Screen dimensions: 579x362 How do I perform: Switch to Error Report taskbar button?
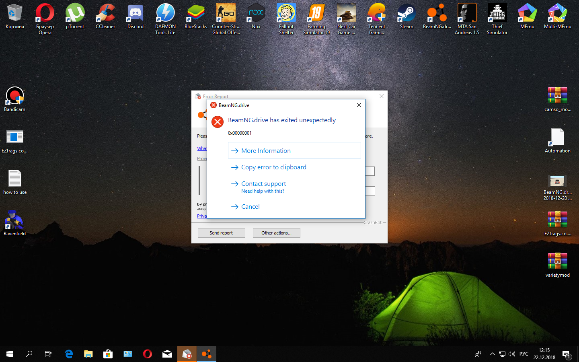click(x=187, y=354)
